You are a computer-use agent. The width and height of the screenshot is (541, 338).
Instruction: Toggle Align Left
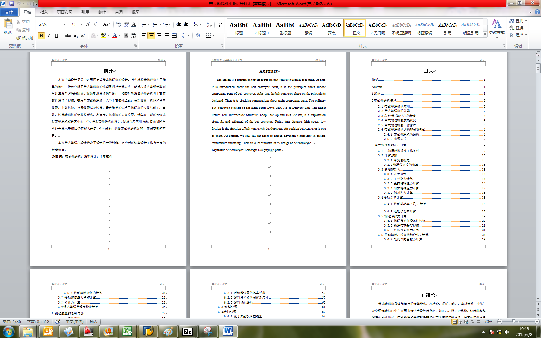144,35
